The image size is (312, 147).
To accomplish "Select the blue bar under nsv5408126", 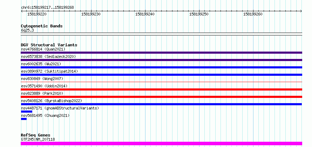I will (x=161, y=104).
